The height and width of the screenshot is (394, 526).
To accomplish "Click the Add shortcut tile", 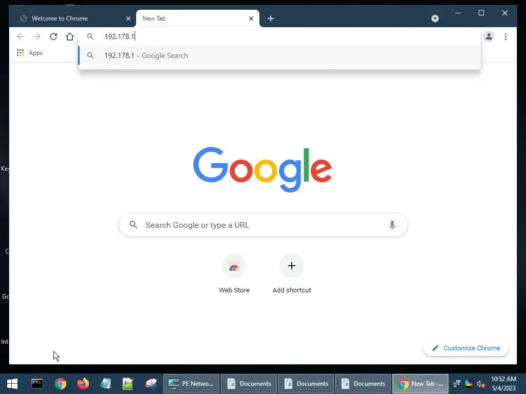I will pyautogui.click(x=292, y=274).
